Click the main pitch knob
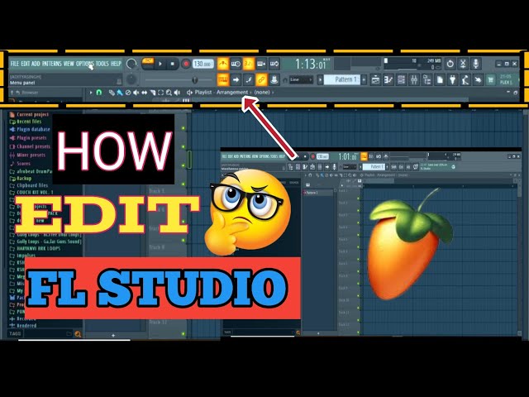 click(x=131, y=79)
